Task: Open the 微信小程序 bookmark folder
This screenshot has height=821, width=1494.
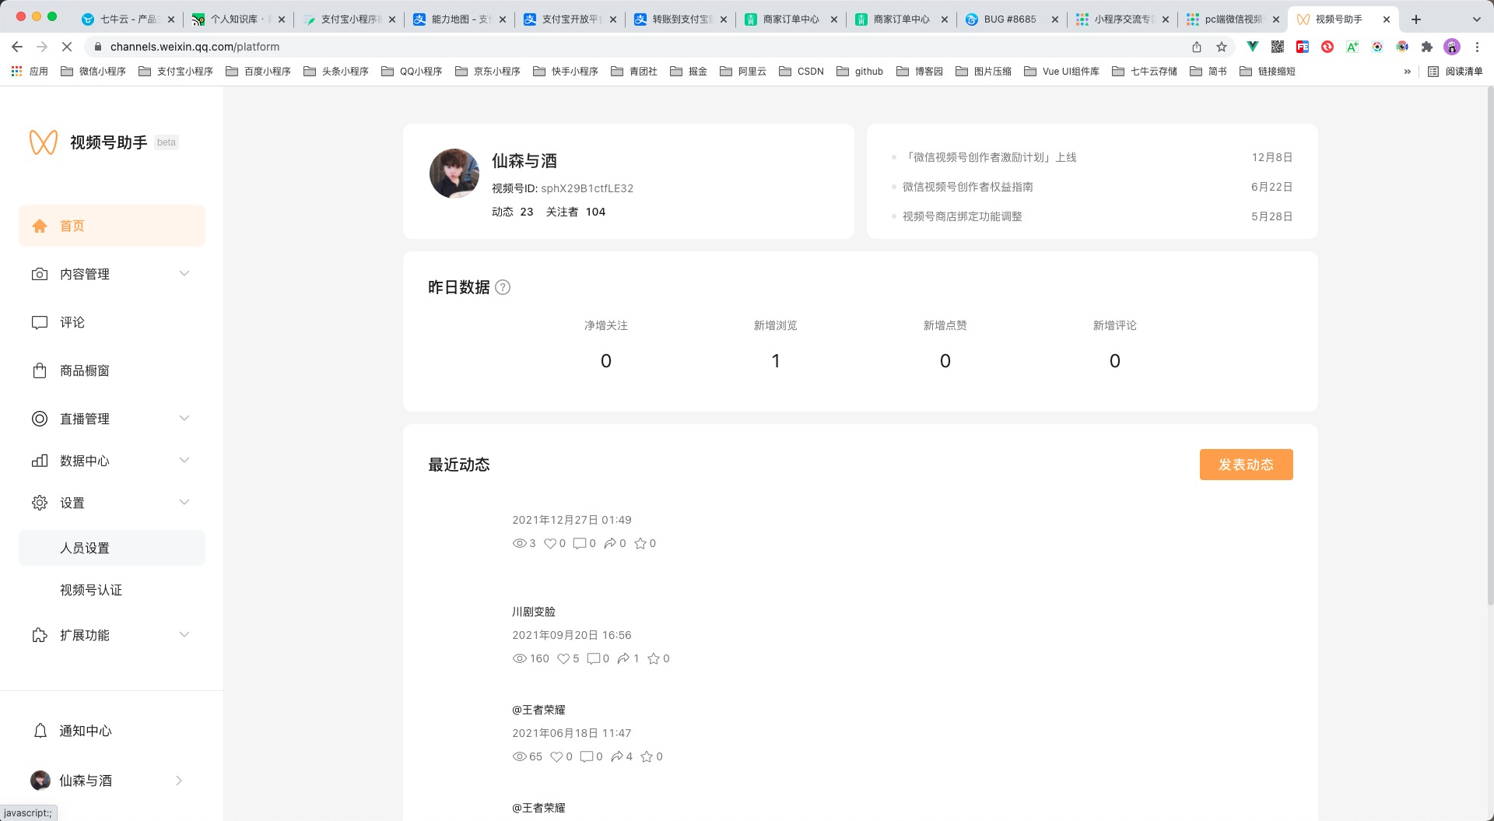Action: coord(93,71)
